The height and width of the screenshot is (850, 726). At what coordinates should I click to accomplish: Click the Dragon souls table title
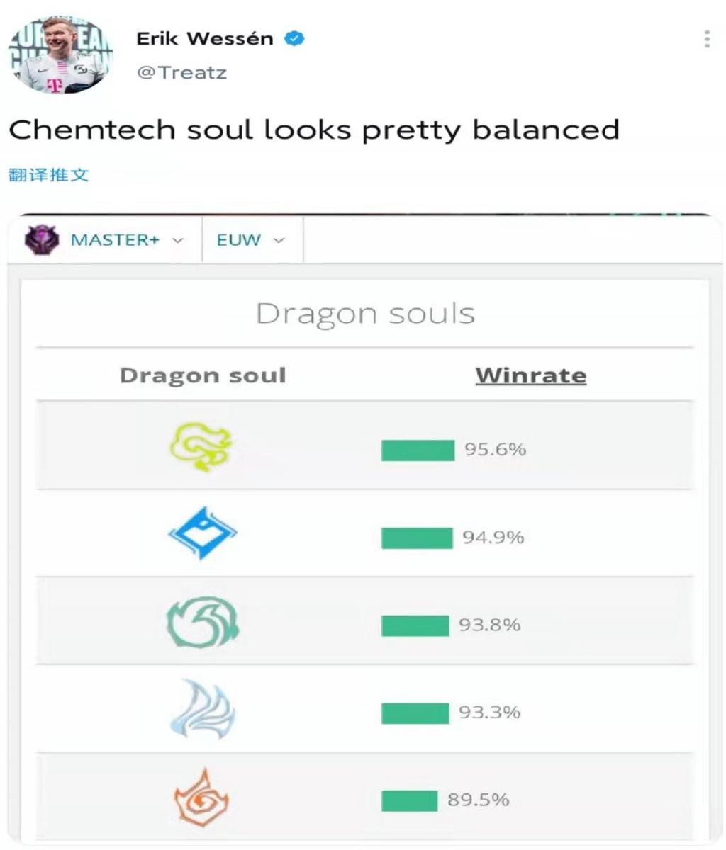(365, 314)
